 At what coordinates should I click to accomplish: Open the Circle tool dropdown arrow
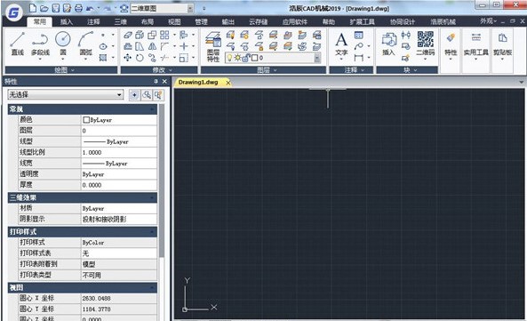pyautogui.click(x=63, y=59)
